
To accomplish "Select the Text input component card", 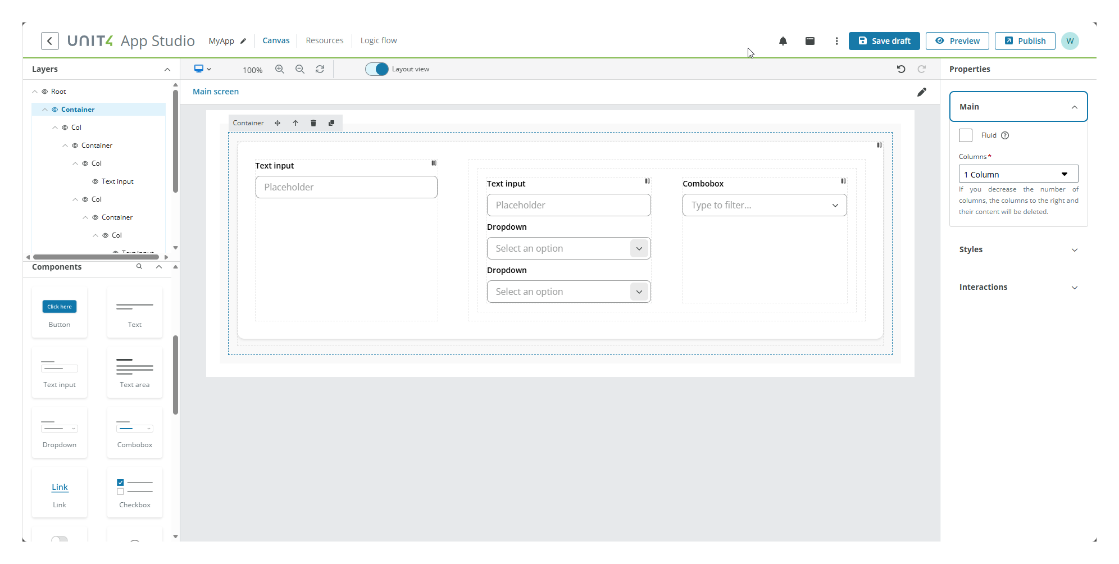I will click(x=60, y=372).
